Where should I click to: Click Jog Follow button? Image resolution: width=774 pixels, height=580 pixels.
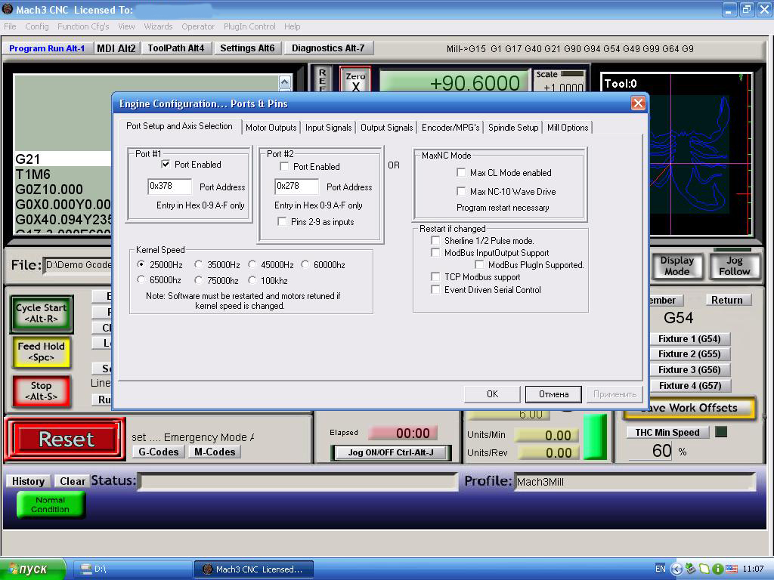coord(735,266)
